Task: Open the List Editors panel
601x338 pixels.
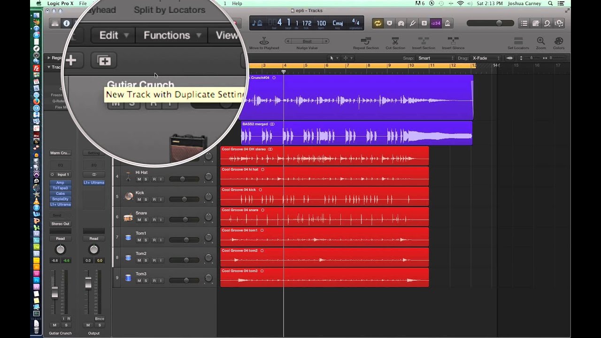Action: coord(524,23)
